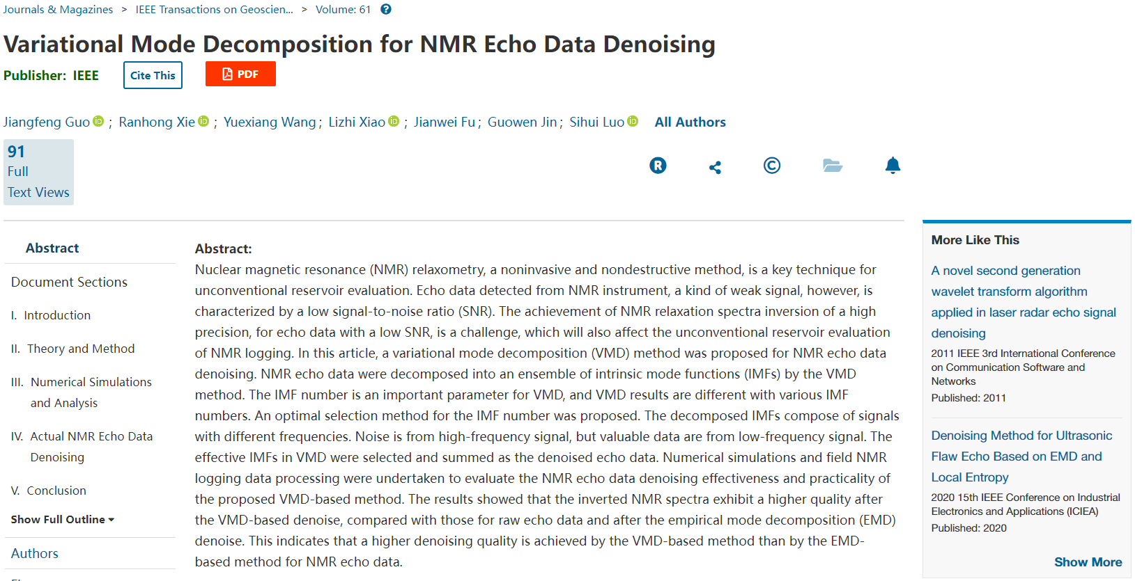Click the share icon
Image resolution: width=1135 pixels, height=581 pixels.
click(x=715, y=167)
